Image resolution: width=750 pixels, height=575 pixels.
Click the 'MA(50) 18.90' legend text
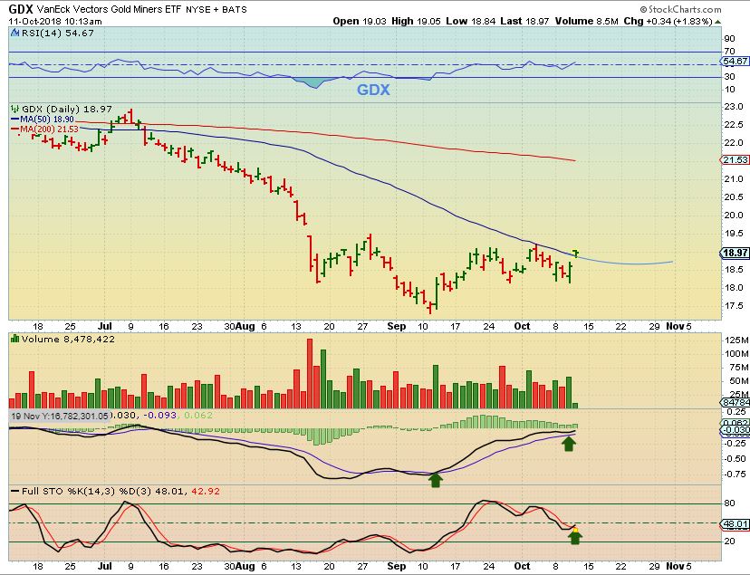[x=47, y=119]
